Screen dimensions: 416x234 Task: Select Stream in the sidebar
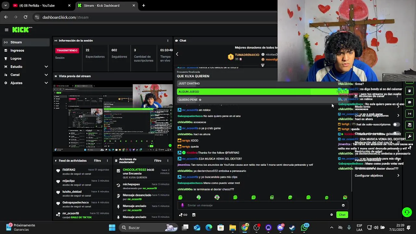(26, 42)
